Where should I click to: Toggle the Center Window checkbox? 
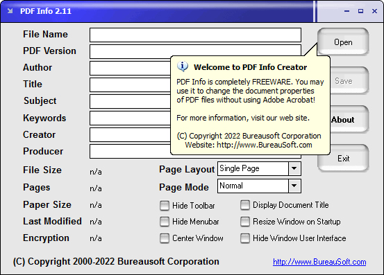(165, 238)
